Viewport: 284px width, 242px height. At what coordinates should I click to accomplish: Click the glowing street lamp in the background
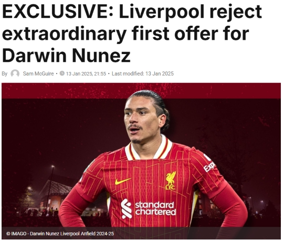[x=52, y=166]
